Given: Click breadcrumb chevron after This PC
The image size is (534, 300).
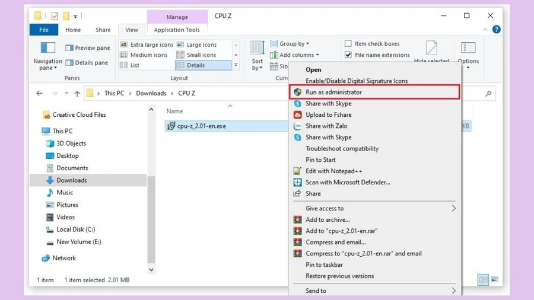Looking at the screenshot, I should pyautogui.click(x=130, y=93).
